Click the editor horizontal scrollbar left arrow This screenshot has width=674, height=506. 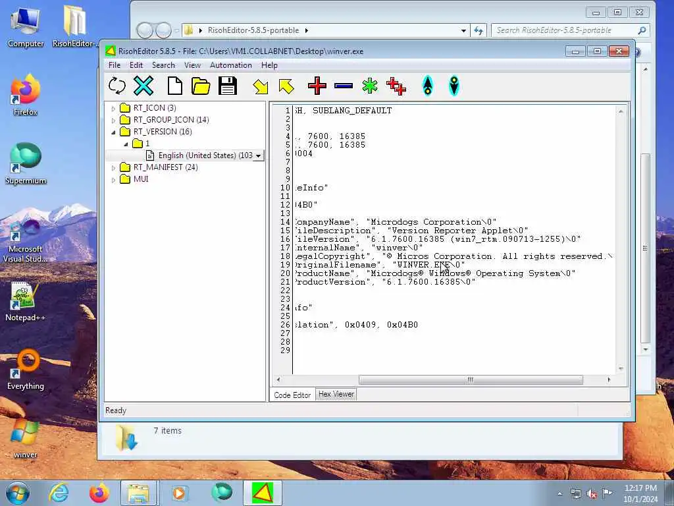click(x=278, y=379)
